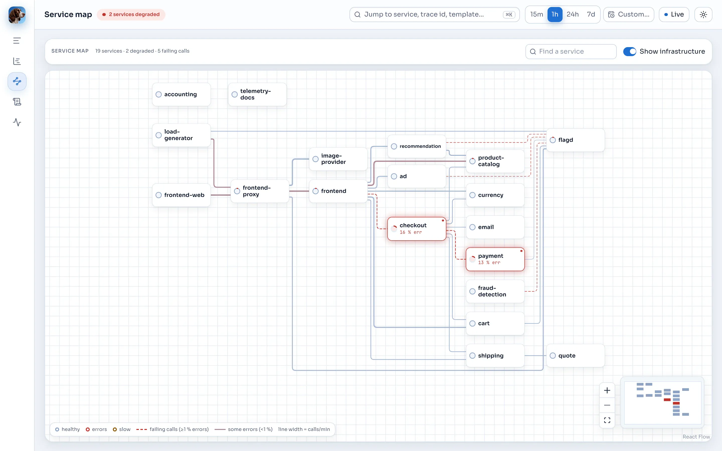Open the hamburger menu icon in sidebar

(17, 41)
